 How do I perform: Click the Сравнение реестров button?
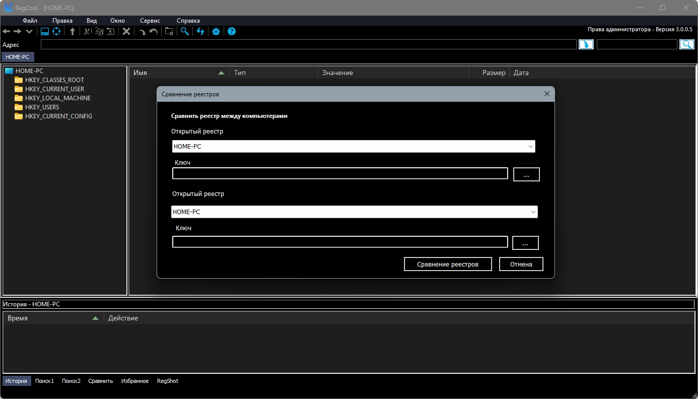pos(448,264)
